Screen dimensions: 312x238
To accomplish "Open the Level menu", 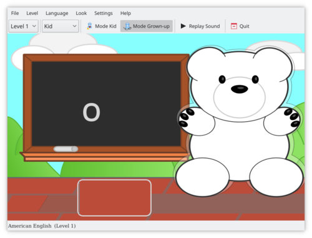I will pos(32,13).
